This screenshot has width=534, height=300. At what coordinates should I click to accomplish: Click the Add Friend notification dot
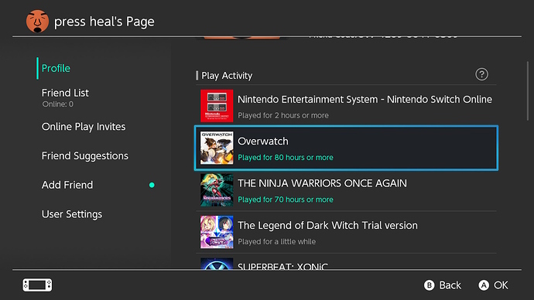152,185
